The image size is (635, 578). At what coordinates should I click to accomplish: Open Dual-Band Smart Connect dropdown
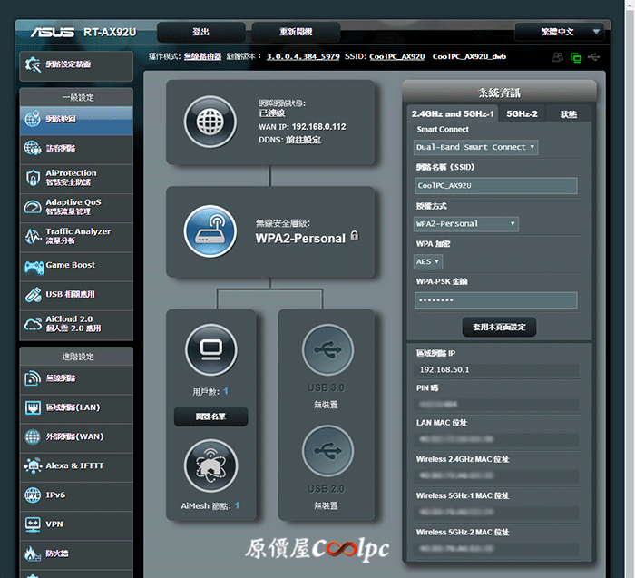point(475,147)
